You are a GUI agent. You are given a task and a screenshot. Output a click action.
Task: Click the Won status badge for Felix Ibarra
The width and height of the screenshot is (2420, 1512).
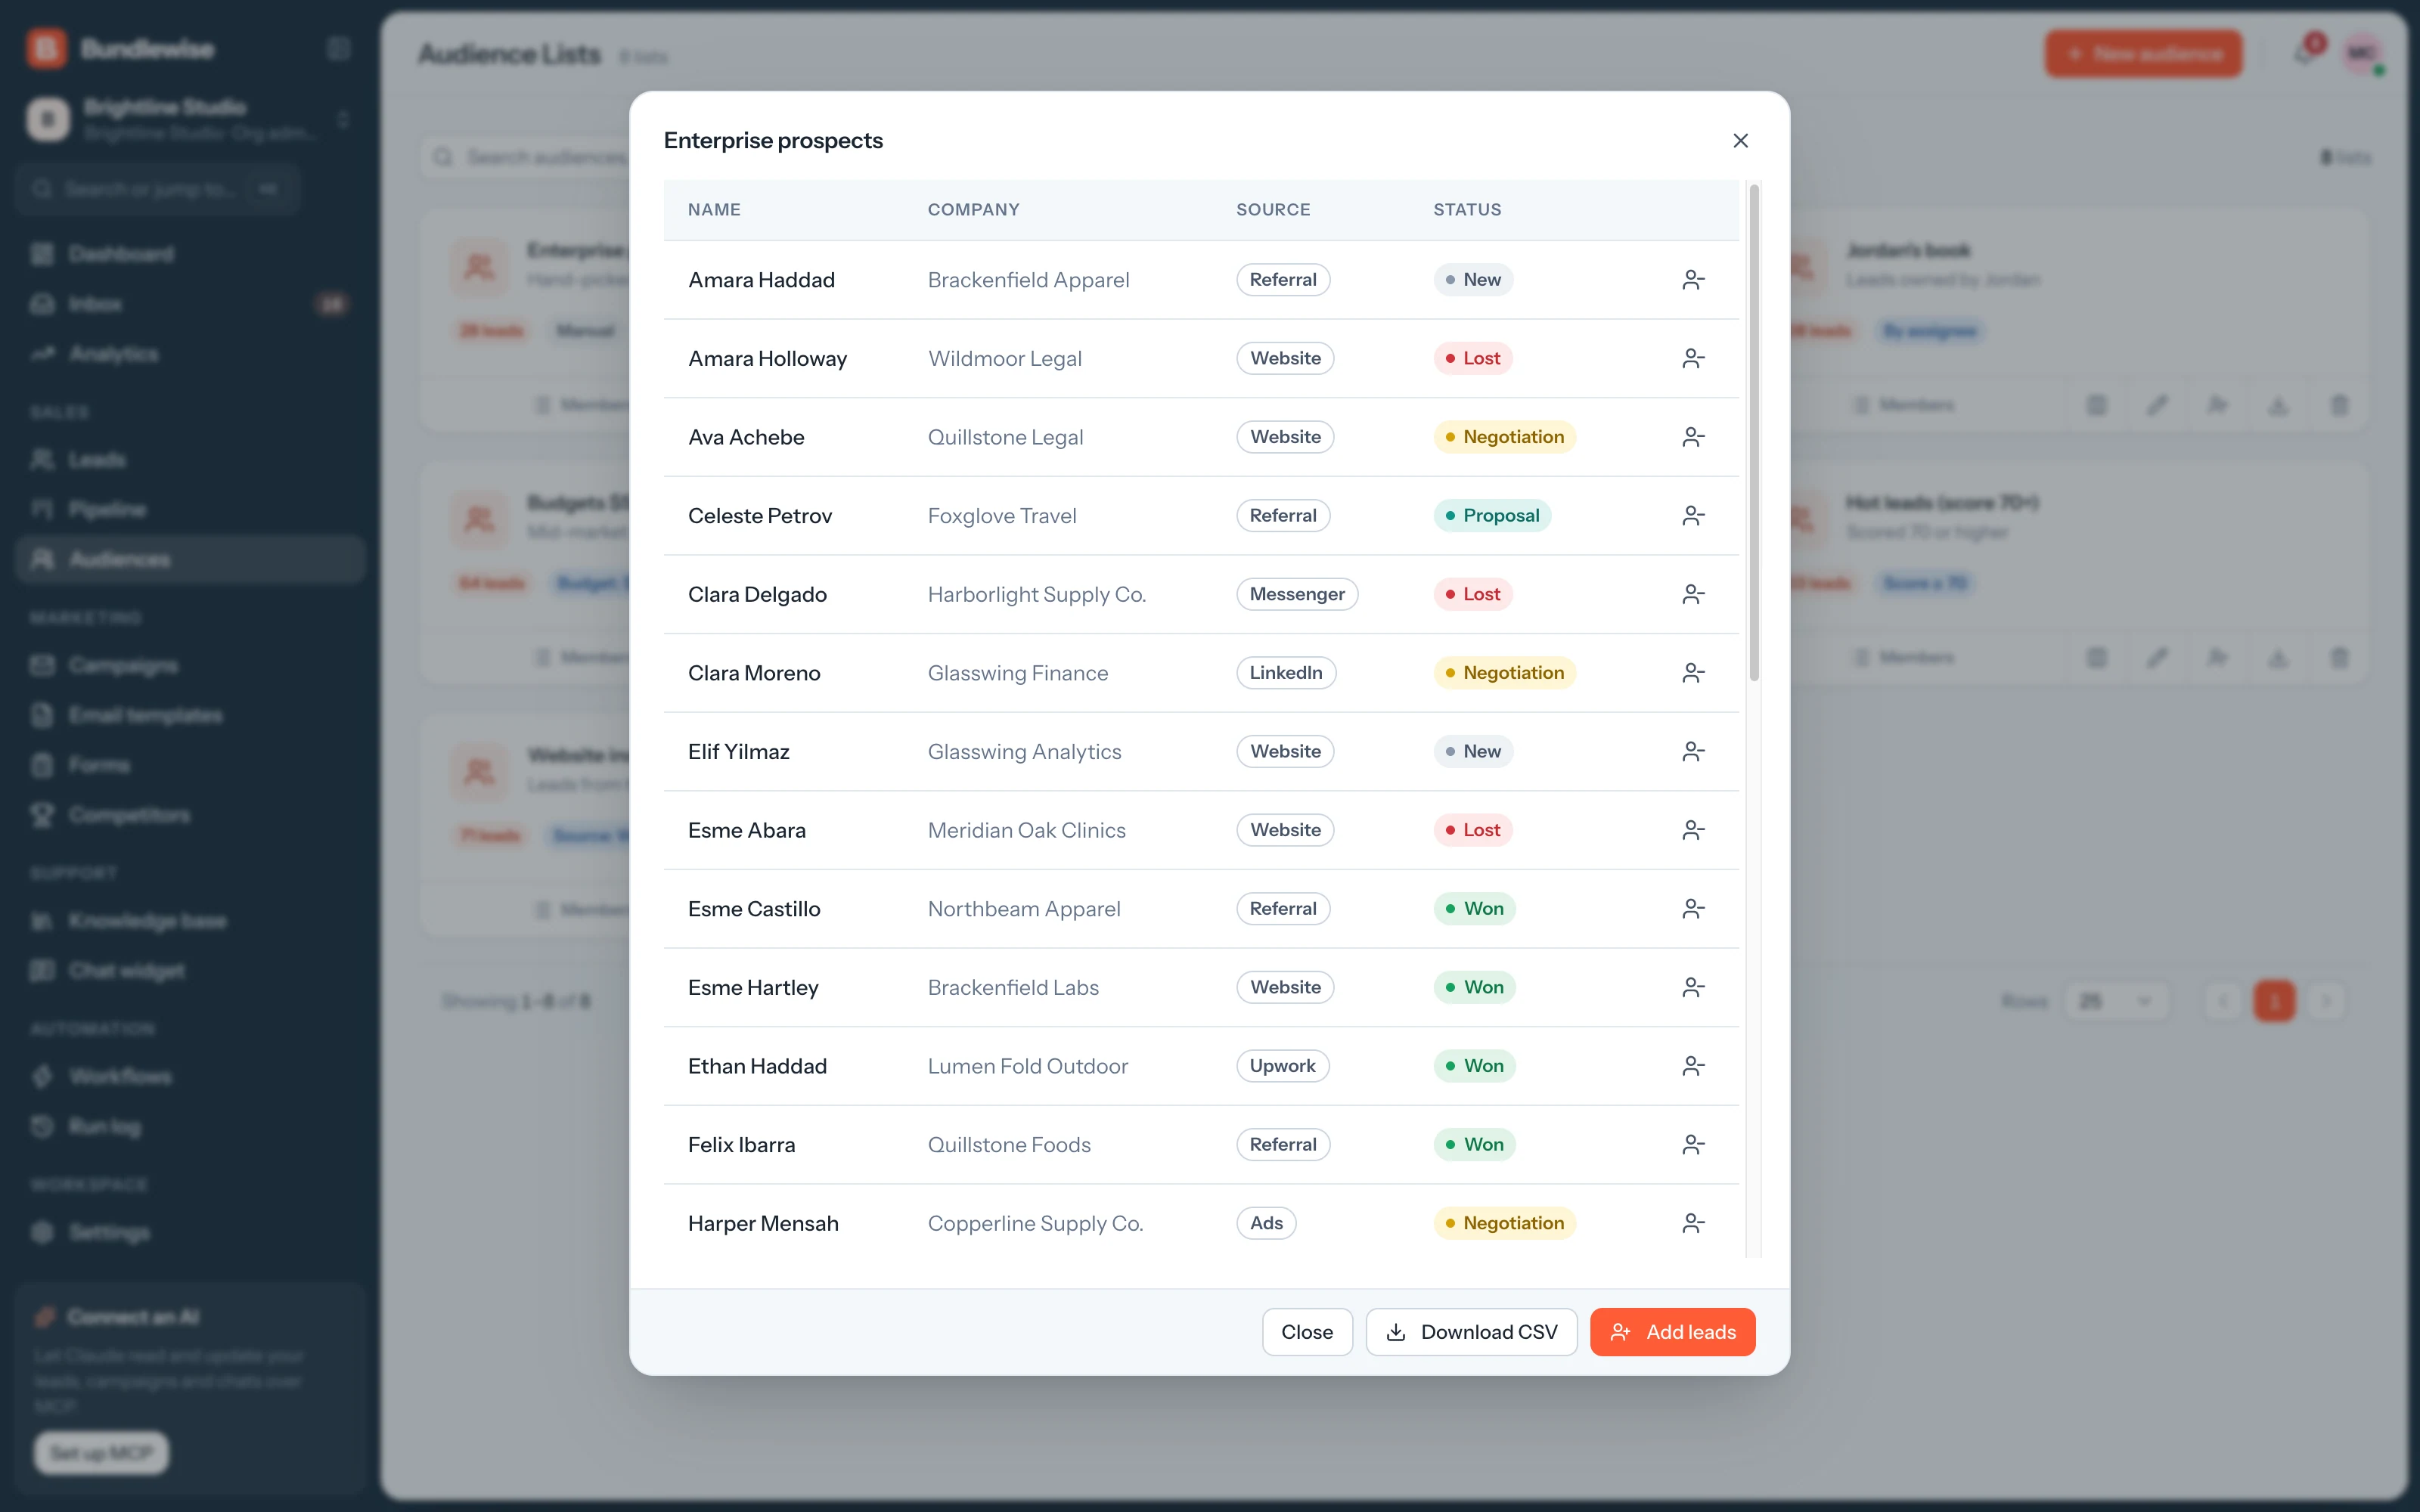point(1474,1145)
